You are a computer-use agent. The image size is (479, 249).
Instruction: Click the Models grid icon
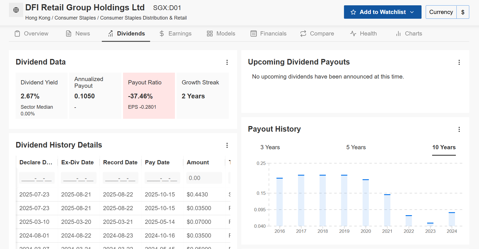pos(210,34)
